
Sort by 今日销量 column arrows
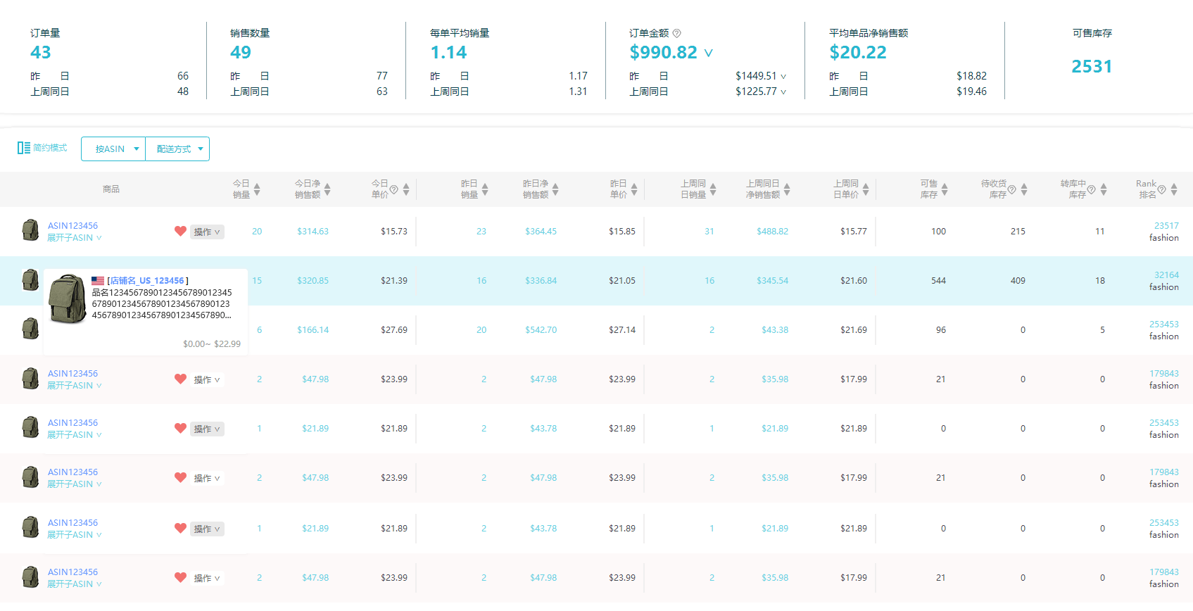coord(257,189)
